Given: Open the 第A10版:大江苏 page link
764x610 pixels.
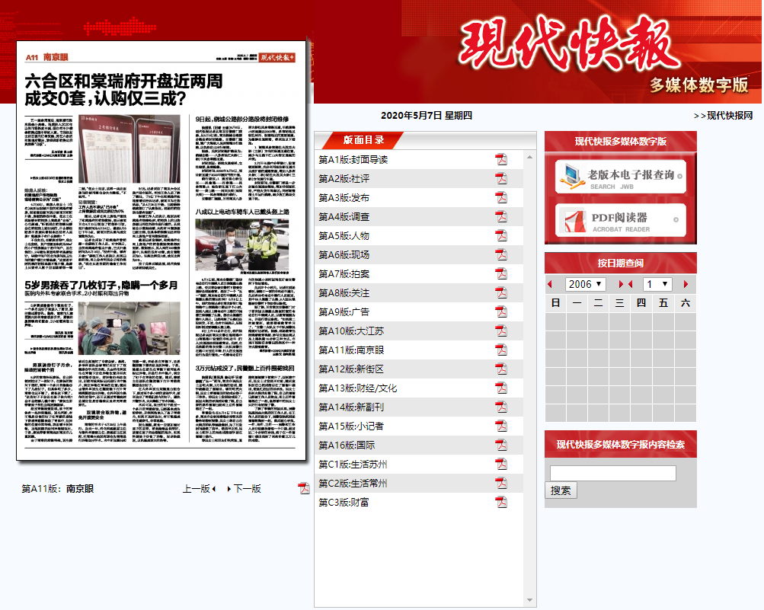Looking at the screenshot, I should click(x=350, y=331).
